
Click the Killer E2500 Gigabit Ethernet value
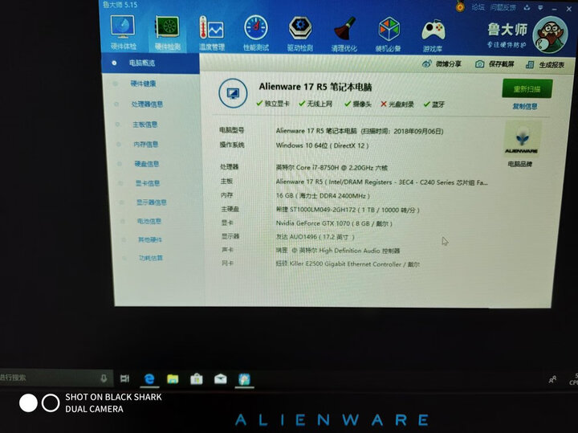pyautogui.click(x=348, y=264)
